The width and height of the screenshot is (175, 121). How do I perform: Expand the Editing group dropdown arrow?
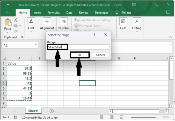(137, 32)
